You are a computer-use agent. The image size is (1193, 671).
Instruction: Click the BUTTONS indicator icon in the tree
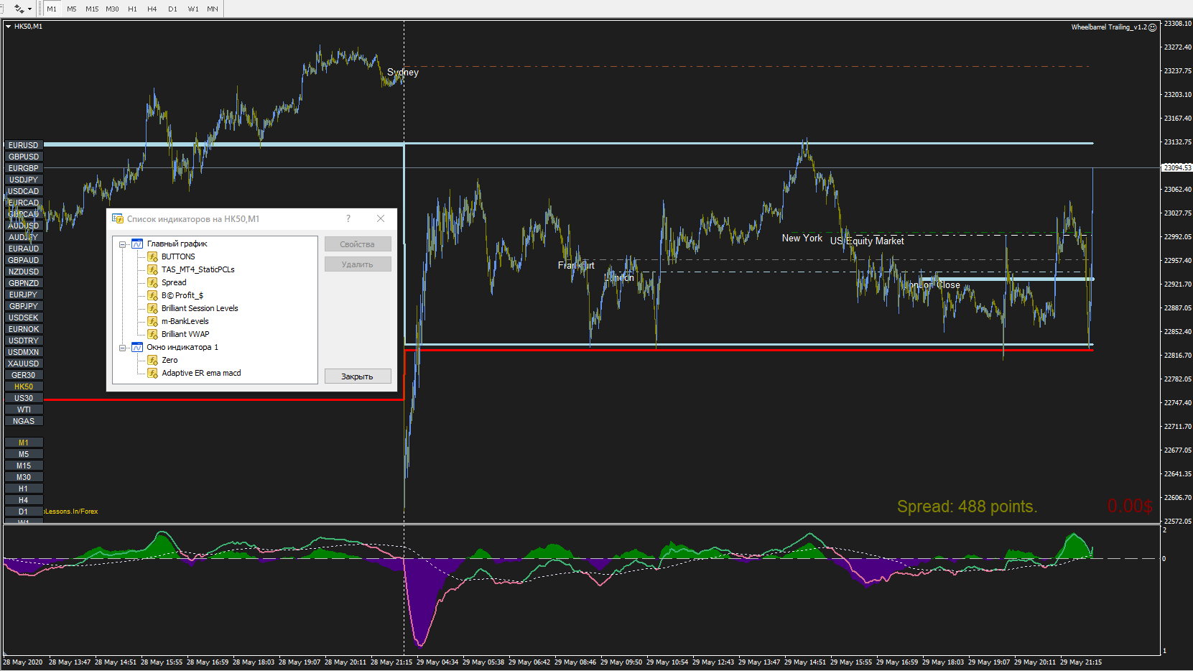click(x=152, y=256)
